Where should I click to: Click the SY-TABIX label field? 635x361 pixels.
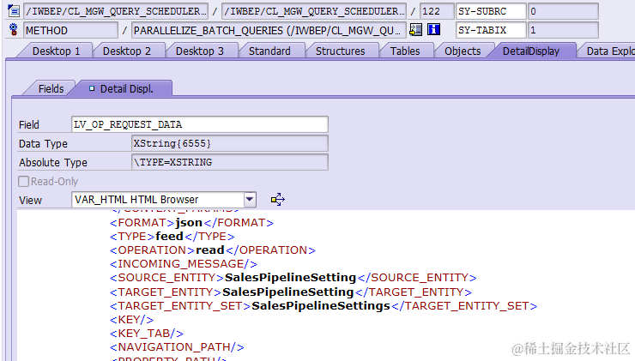coord(491,30)
